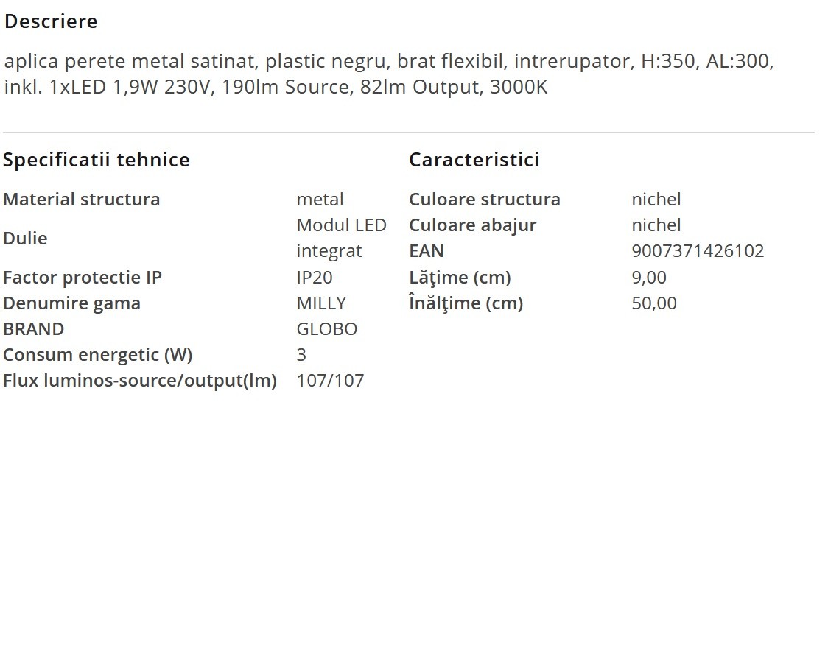Click the Lăţime (cm) label

tap(460, 278)
